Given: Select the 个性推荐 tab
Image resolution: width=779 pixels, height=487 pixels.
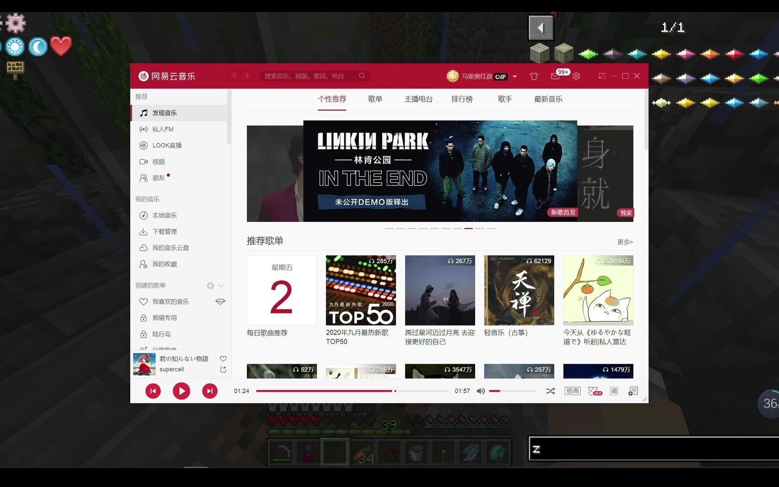Looking at the screenshot, I should 332,99.
